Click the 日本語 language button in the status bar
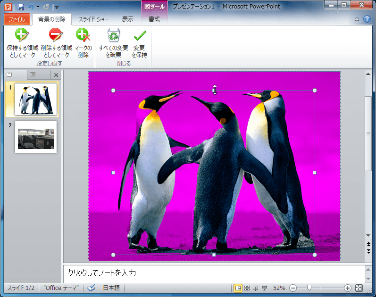 (111, 288)
